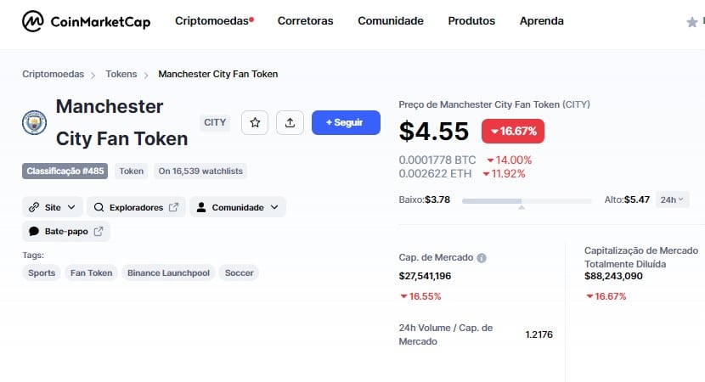Click the Manchester City token logo
This screenshot has height=382, width=705.
(x=35, y=122)
